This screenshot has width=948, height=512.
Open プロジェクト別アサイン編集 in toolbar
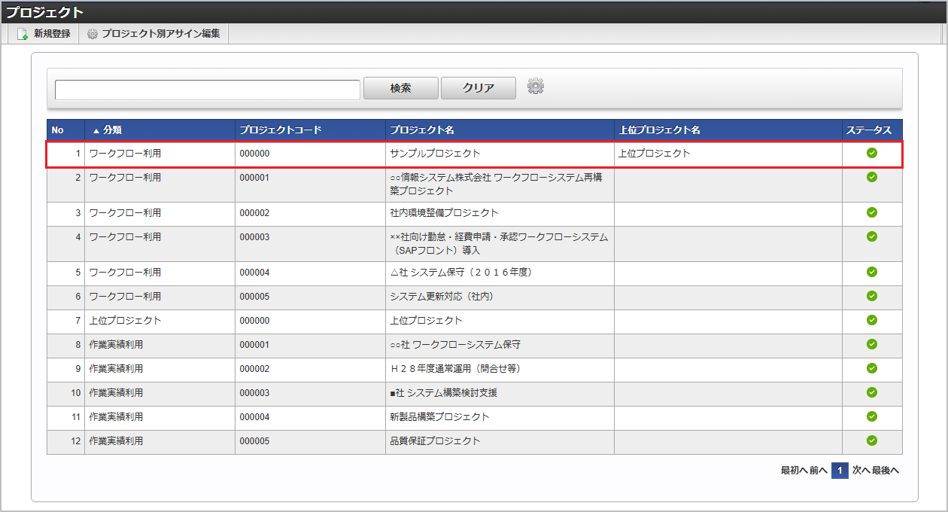point(160,34)
